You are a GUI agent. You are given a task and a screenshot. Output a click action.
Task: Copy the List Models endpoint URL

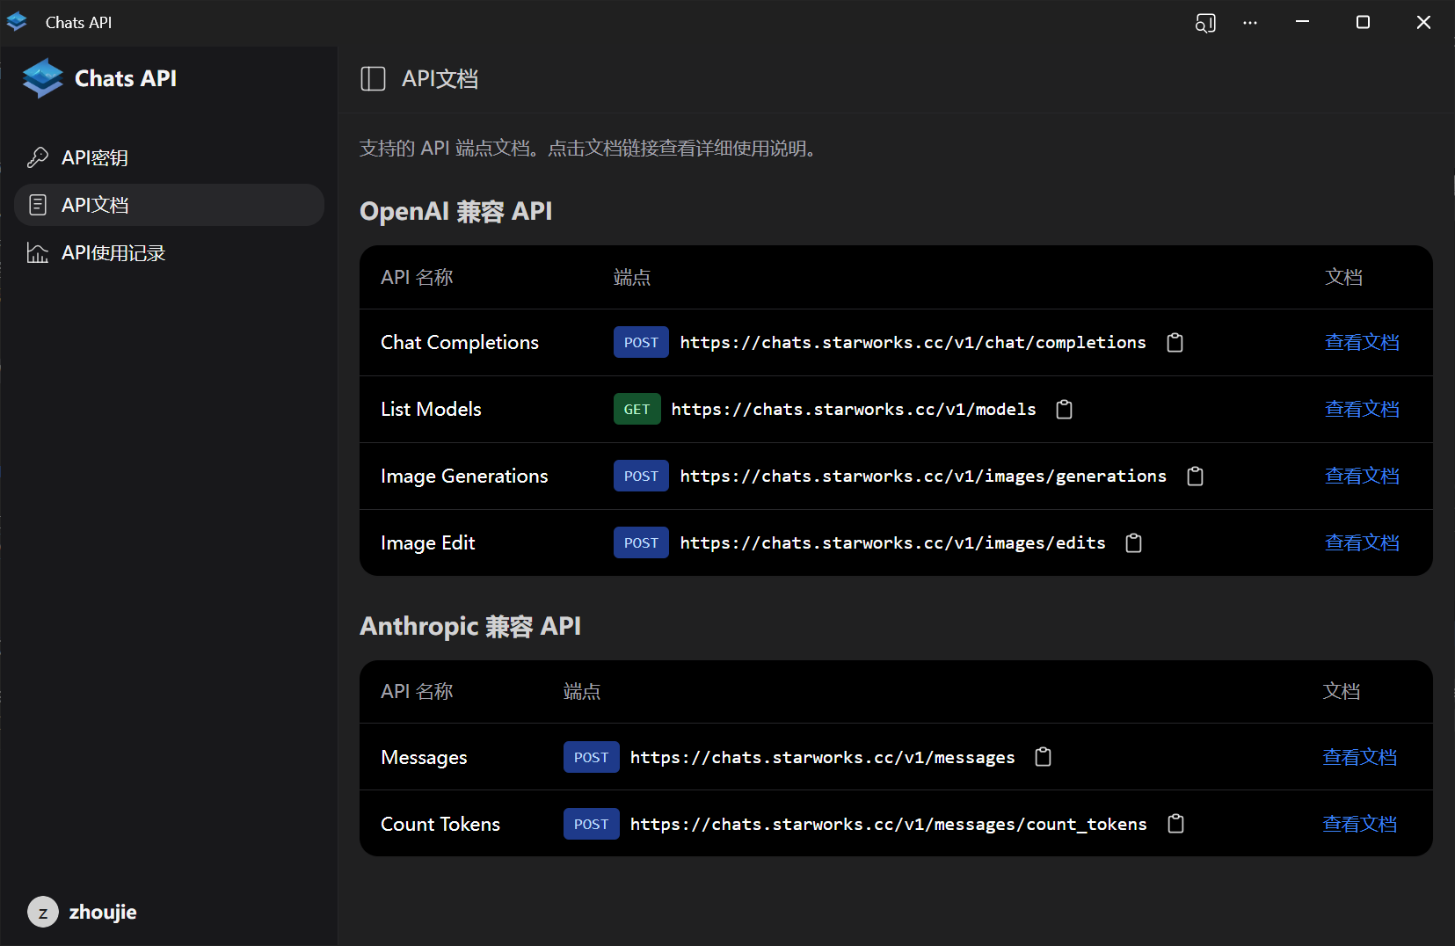pos(1064,410)
